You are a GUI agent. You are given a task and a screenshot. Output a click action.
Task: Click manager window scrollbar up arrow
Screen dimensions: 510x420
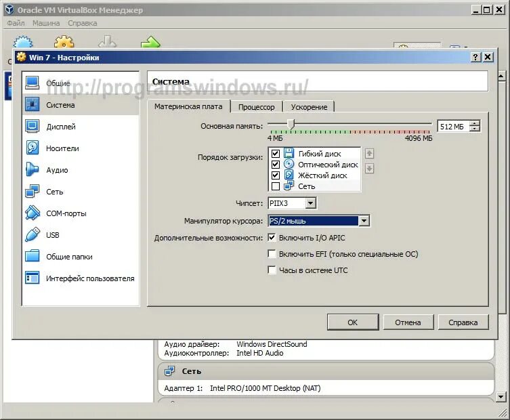tap(501, 77)
